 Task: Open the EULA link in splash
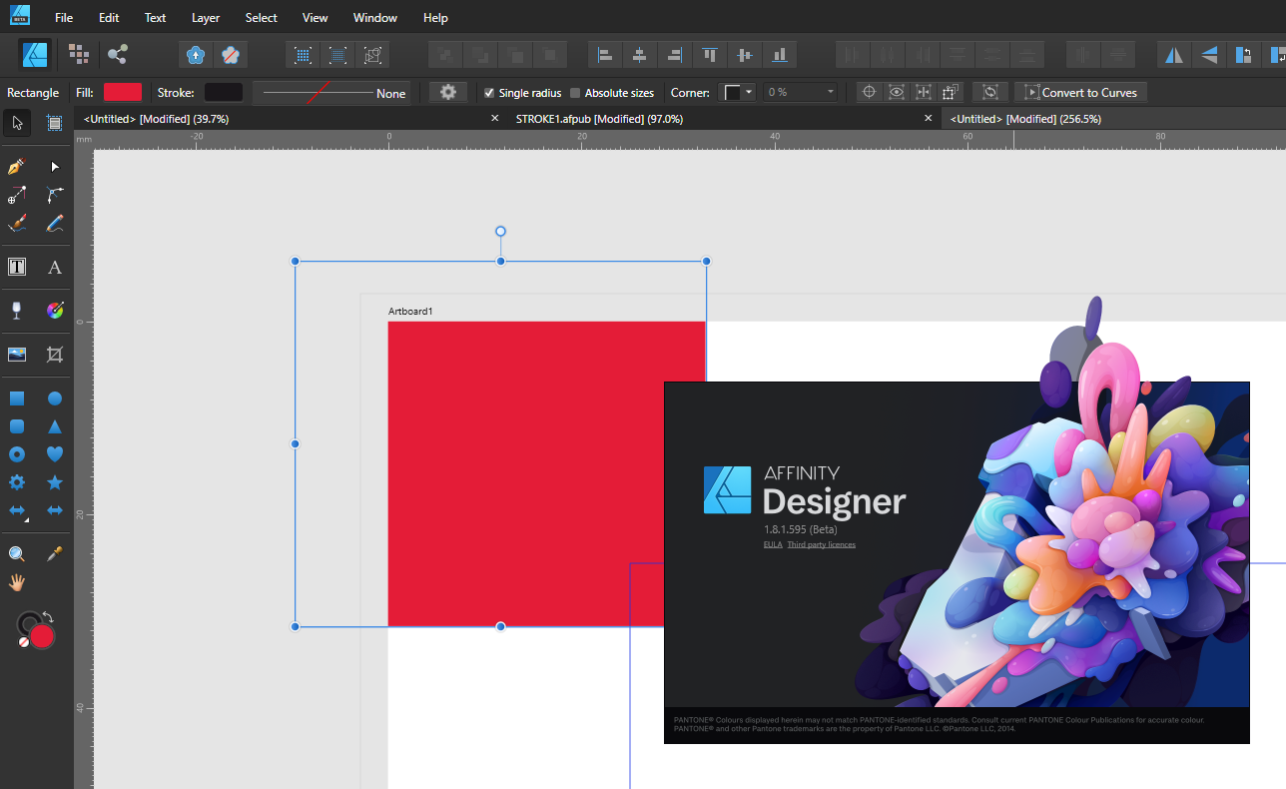773,544
